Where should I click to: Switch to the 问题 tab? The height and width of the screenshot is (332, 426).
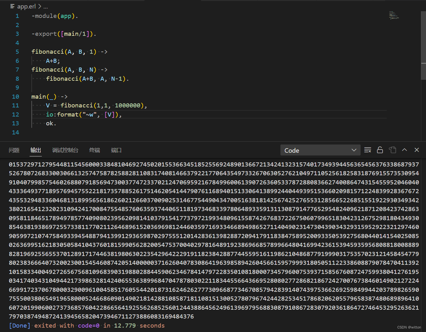14,150
